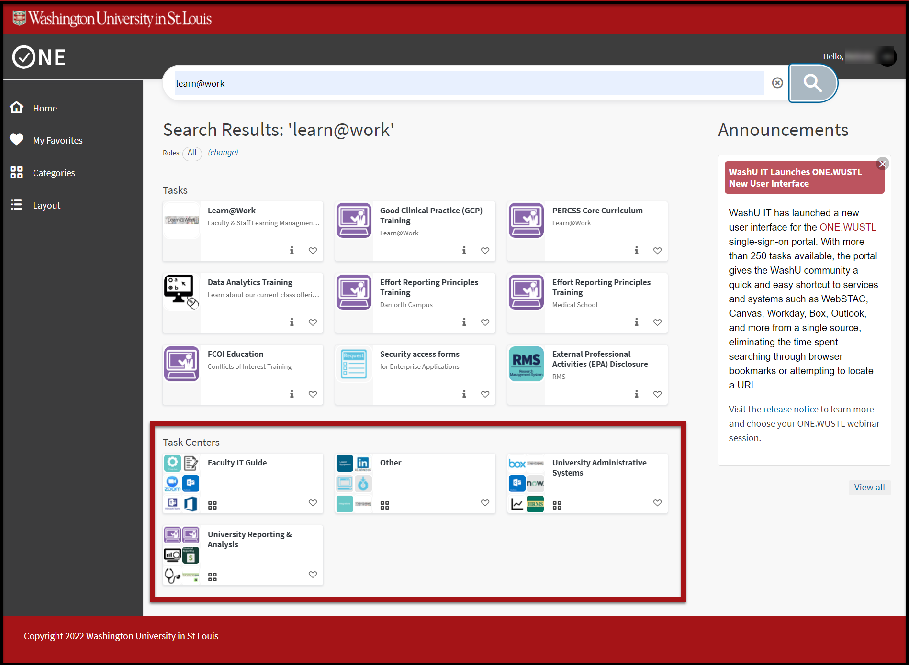Favorite the Learn@Work task
The width and height of the screenshot is (909, 665).
[x=313, y=251]
